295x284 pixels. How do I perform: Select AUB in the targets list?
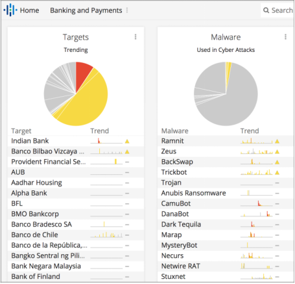(76, 172)
